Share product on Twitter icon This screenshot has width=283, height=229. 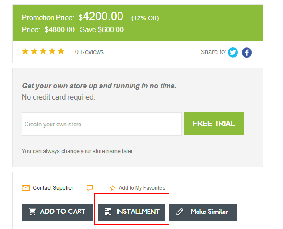pos(232,52)
